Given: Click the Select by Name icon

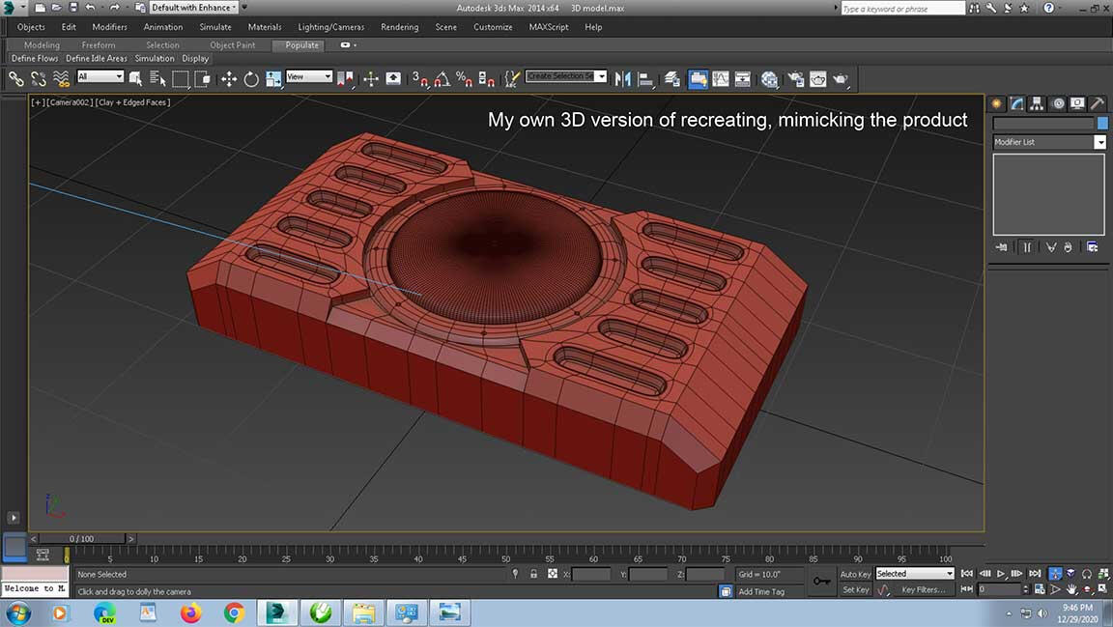Looking at the screenshot, I should click(158, 79).
